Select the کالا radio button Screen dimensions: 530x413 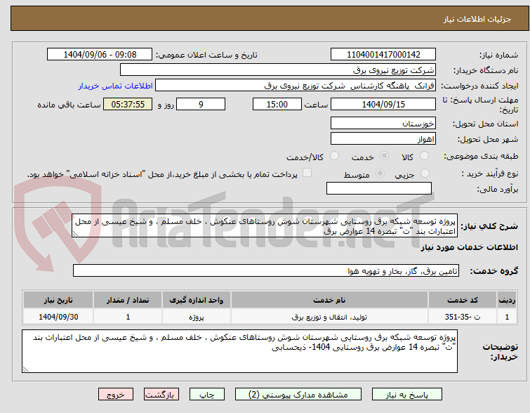click(x=424, y=156)
